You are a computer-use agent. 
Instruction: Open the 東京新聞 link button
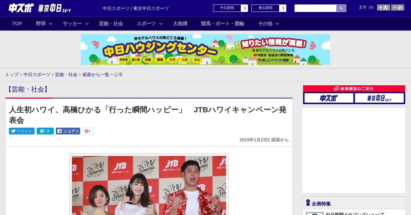[265, 8]
